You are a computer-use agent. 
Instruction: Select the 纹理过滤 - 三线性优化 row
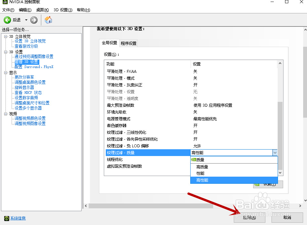click(191, 132)
